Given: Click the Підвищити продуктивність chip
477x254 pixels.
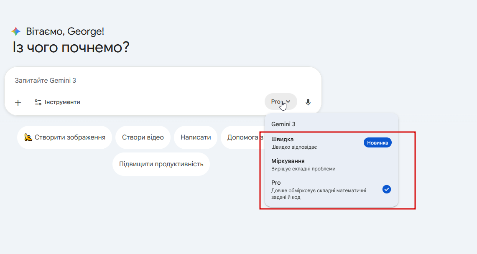Looking at the screenshot, I should (x=161, y=164).
